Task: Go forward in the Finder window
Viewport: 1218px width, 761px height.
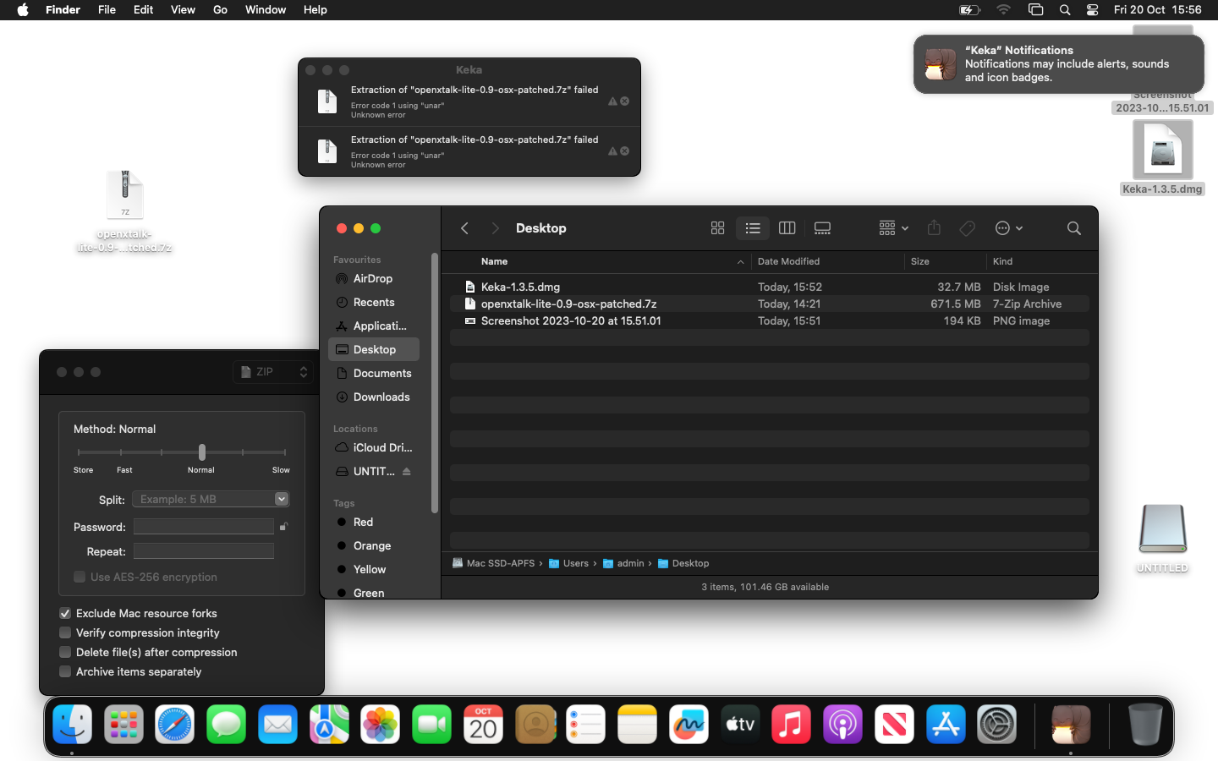Action: coord(495,228)
